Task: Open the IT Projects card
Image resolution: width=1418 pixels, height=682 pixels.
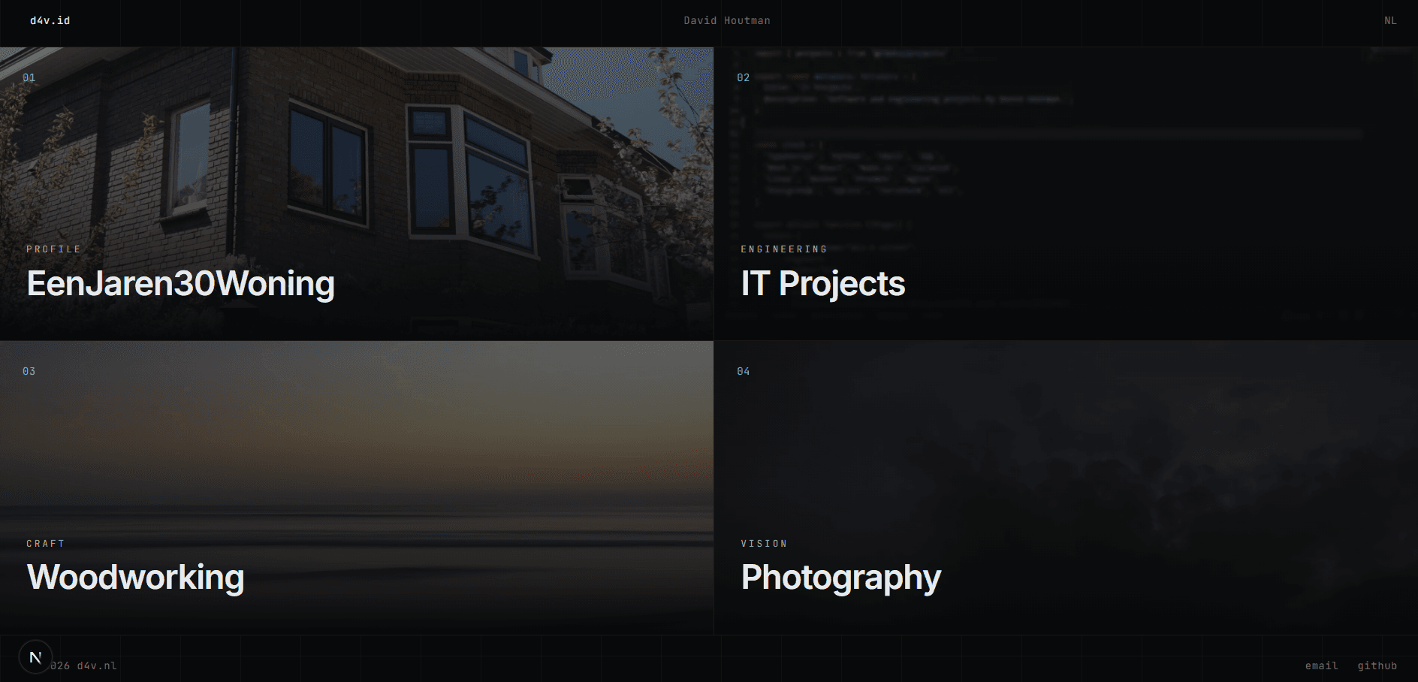Action: (1066, 194)
